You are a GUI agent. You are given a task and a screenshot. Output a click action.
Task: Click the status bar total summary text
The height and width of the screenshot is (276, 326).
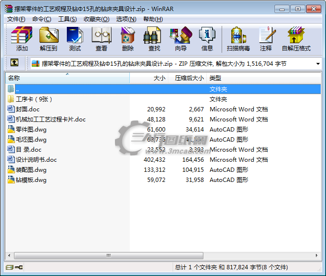coord(231,267)
